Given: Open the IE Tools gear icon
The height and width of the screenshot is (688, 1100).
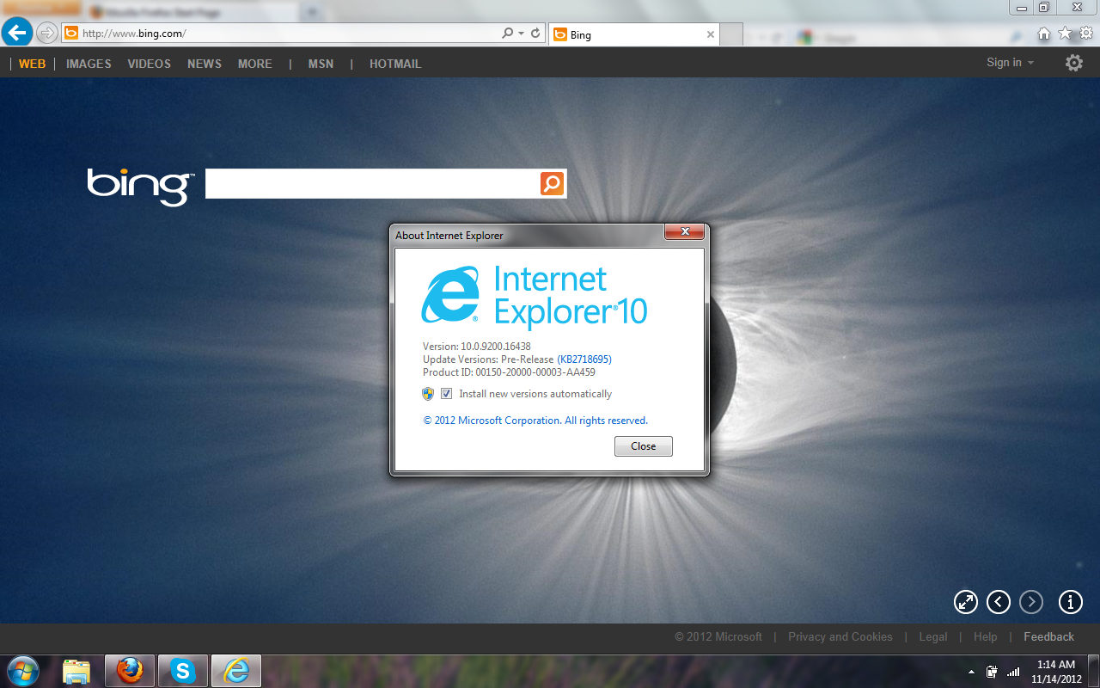Looking at the screenshot, I should pyautogui.click(x=1086, y=34).
